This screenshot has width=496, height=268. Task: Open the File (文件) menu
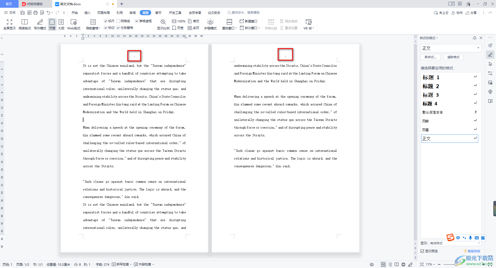[10, 13]
